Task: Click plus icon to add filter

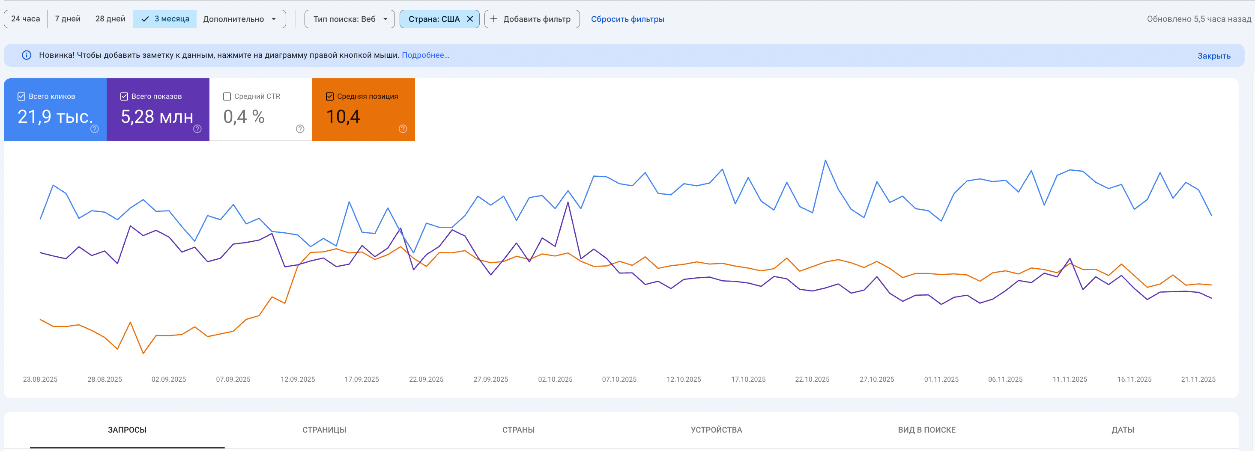Action: click(x=493, y=19)
